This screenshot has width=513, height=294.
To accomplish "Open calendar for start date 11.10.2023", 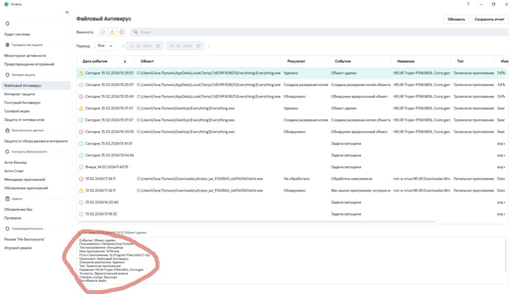I will 157,46.
